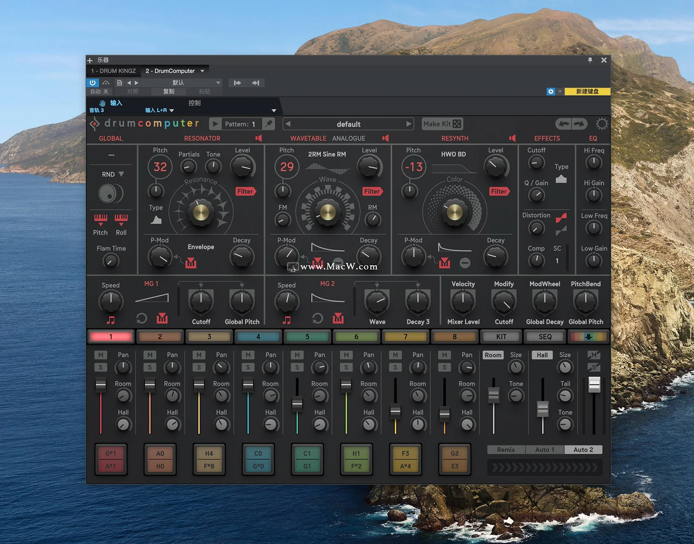Screen dimensions: 694x544
Task: Select drum channel 3 button
Action: click(x=209, y=337)
